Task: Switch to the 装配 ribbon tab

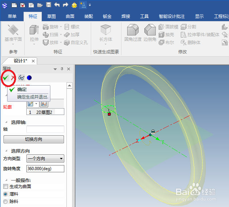Action: (x=89, y=16)
